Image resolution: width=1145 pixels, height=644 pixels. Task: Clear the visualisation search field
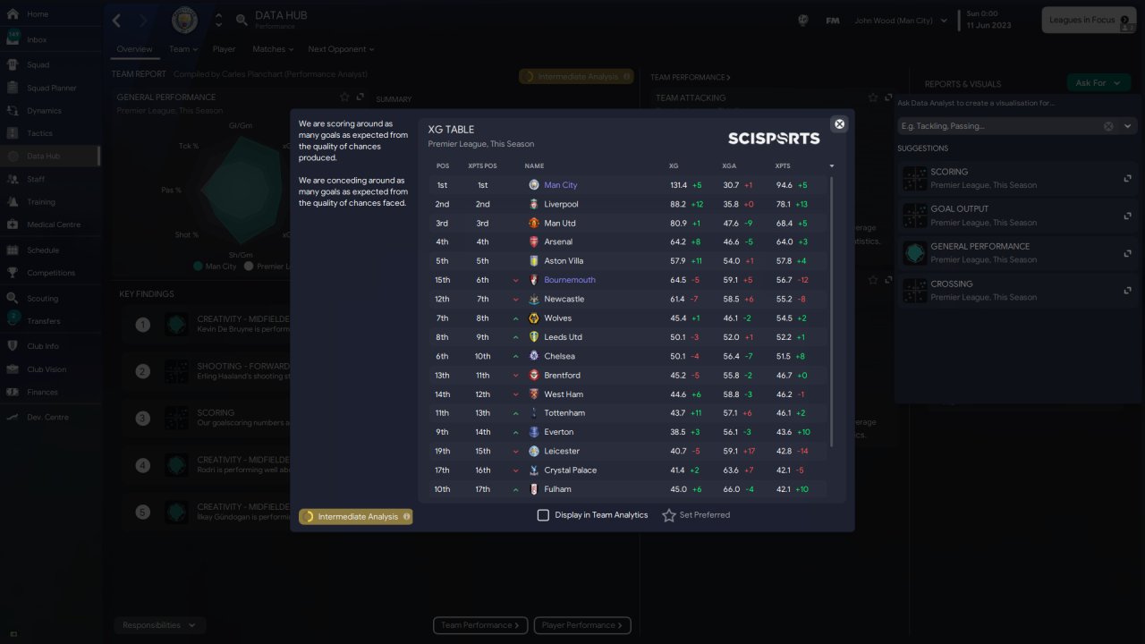point(1108,126)
